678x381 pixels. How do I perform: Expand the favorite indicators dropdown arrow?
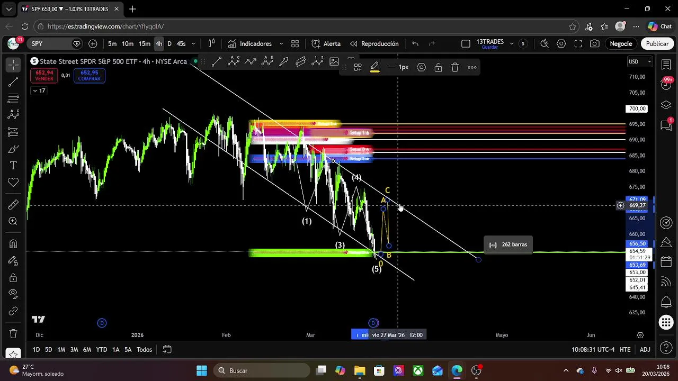(x=281, y=44)
